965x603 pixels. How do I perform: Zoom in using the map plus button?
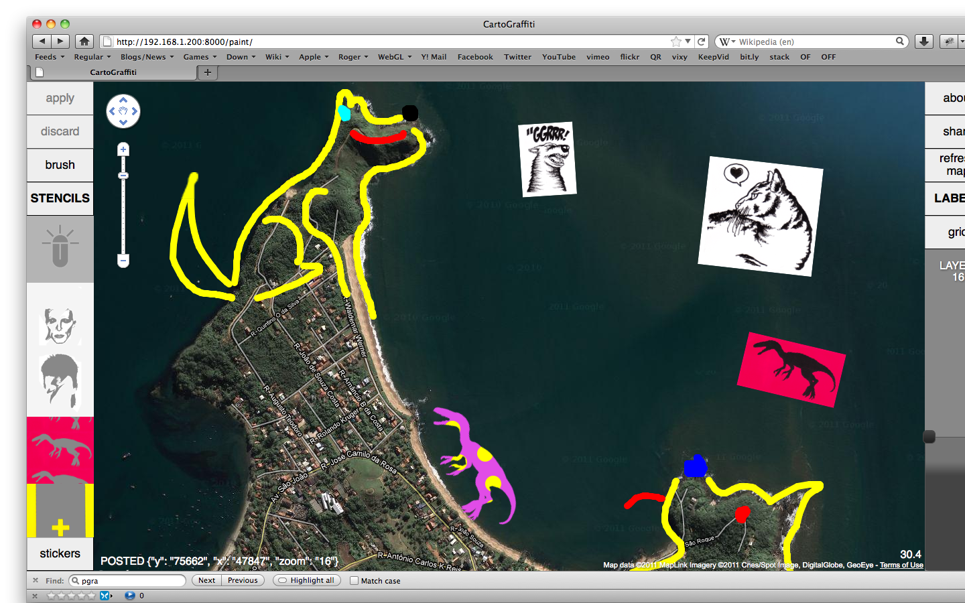[123, 149]
